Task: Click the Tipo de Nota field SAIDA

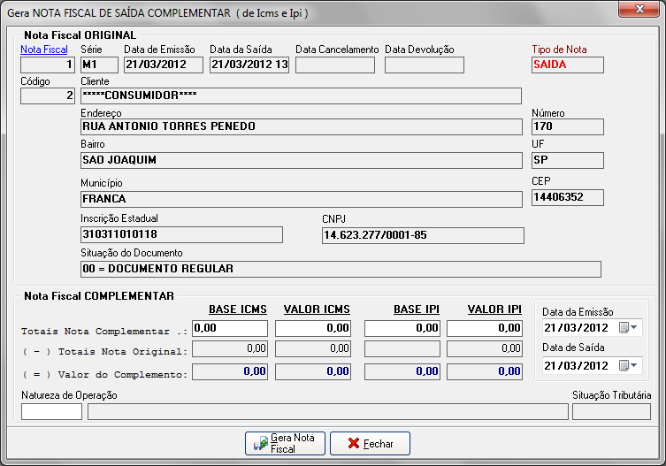Action: pyautogui.click(x=568, y=65)
